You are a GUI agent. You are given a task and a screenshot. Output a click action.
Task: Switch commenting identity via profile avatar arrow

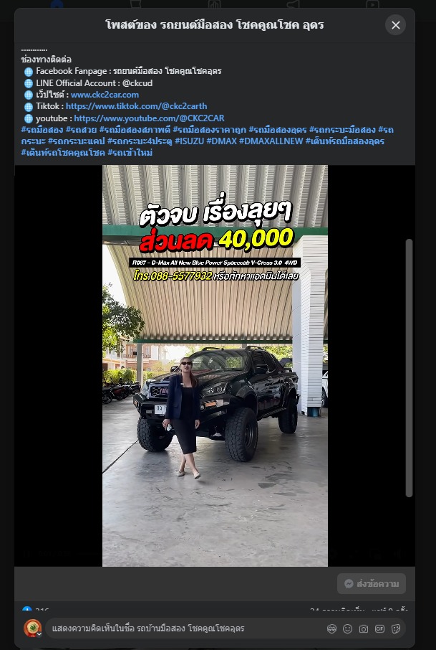[x=39, y=634]
